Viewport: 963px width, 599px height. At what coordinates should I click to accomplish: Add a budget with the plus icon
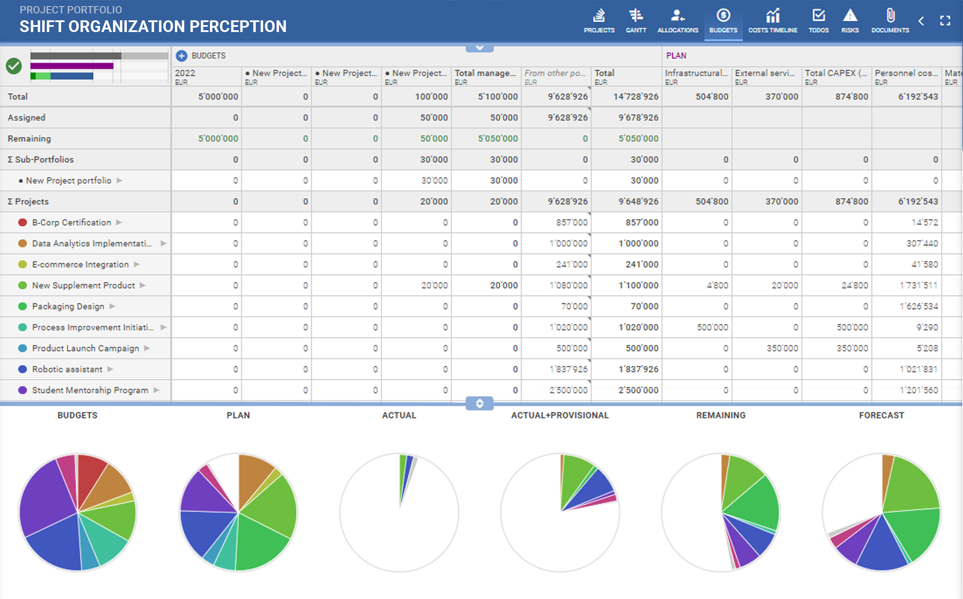(x=182, y=56)
